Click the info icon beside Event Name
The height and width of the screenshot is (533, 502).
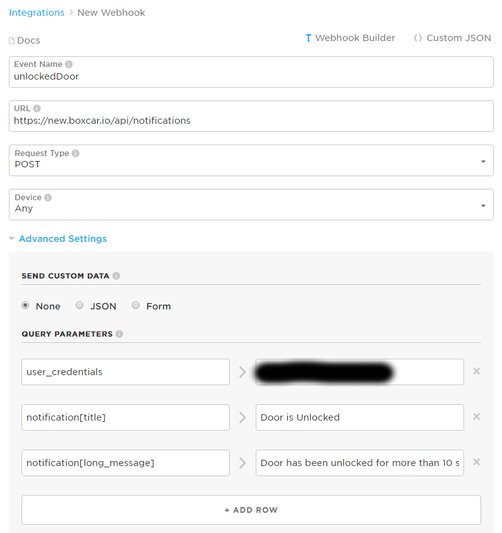pos(69,64)
